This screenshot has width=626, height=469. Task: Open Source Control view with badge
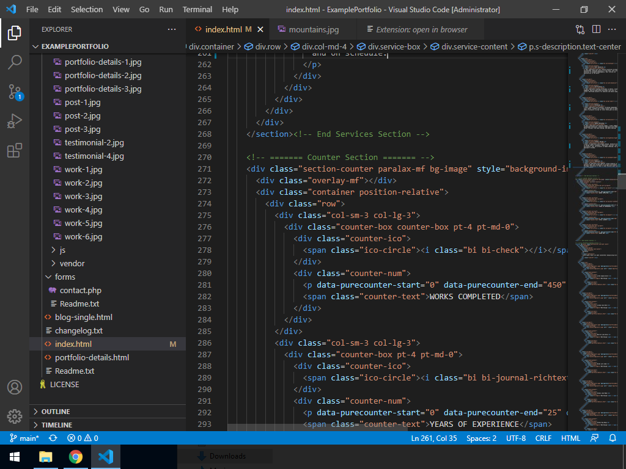pyautogui.click(x=15, y=92)
